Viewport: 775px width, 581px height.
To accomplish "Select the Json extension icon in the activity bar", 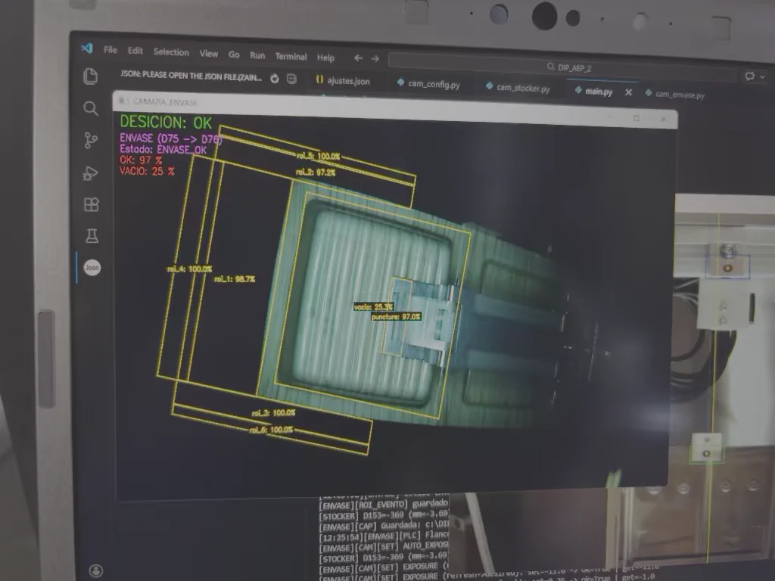I will pos(92,267).
